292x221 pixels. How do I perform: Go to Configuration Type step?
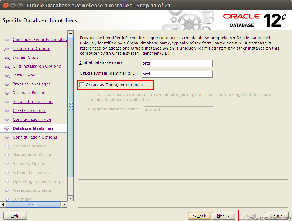[x=32, y=119]
